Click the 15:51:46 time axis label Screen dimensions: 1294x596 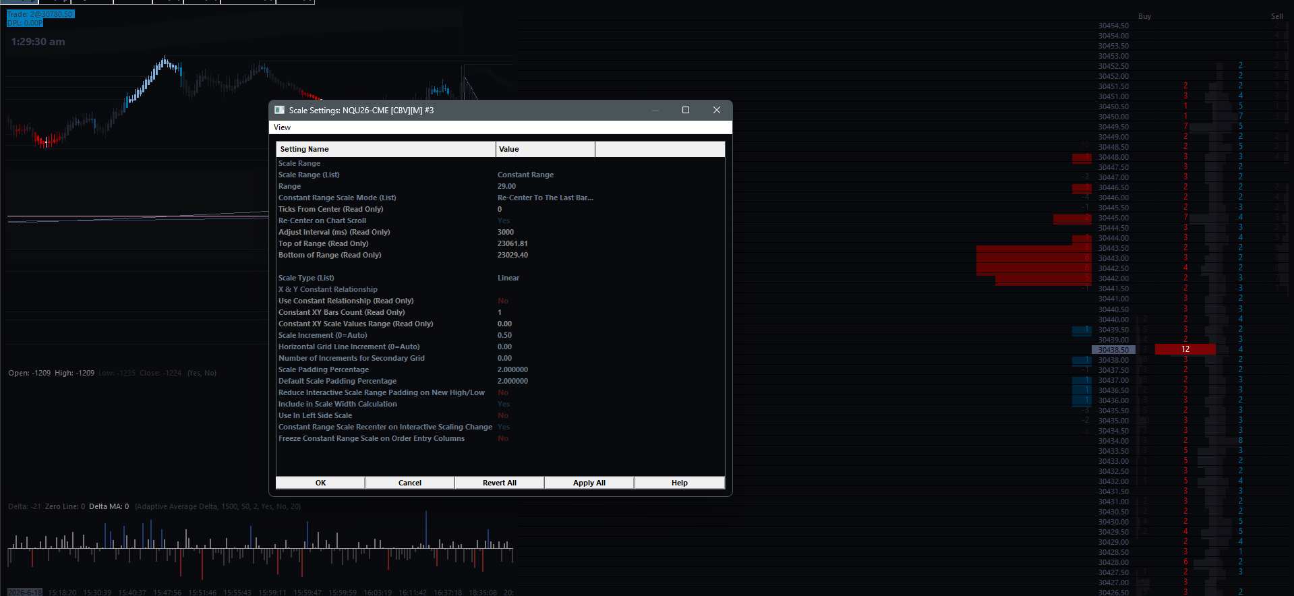(202, 593)
